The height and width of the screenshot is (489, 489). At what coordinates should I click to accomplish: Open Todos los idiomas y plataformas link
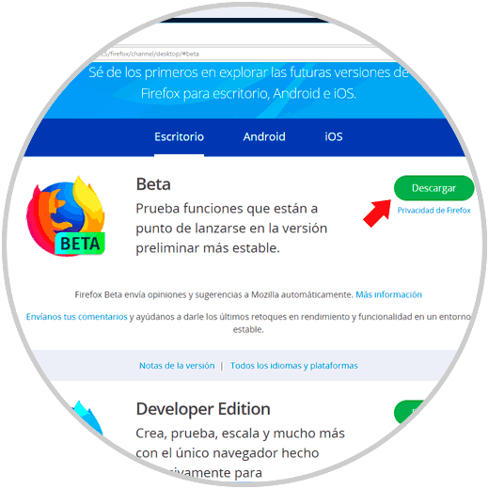(294, 366)
